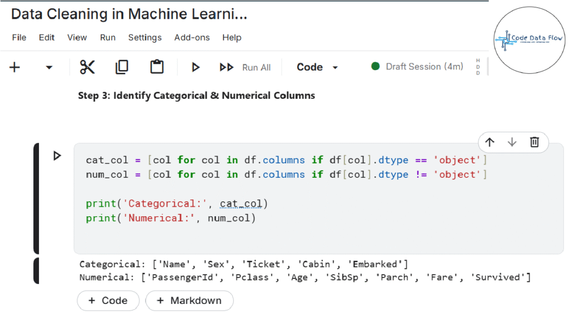
Task: Click the plus icon to add cell
Action: click(15, 67)
